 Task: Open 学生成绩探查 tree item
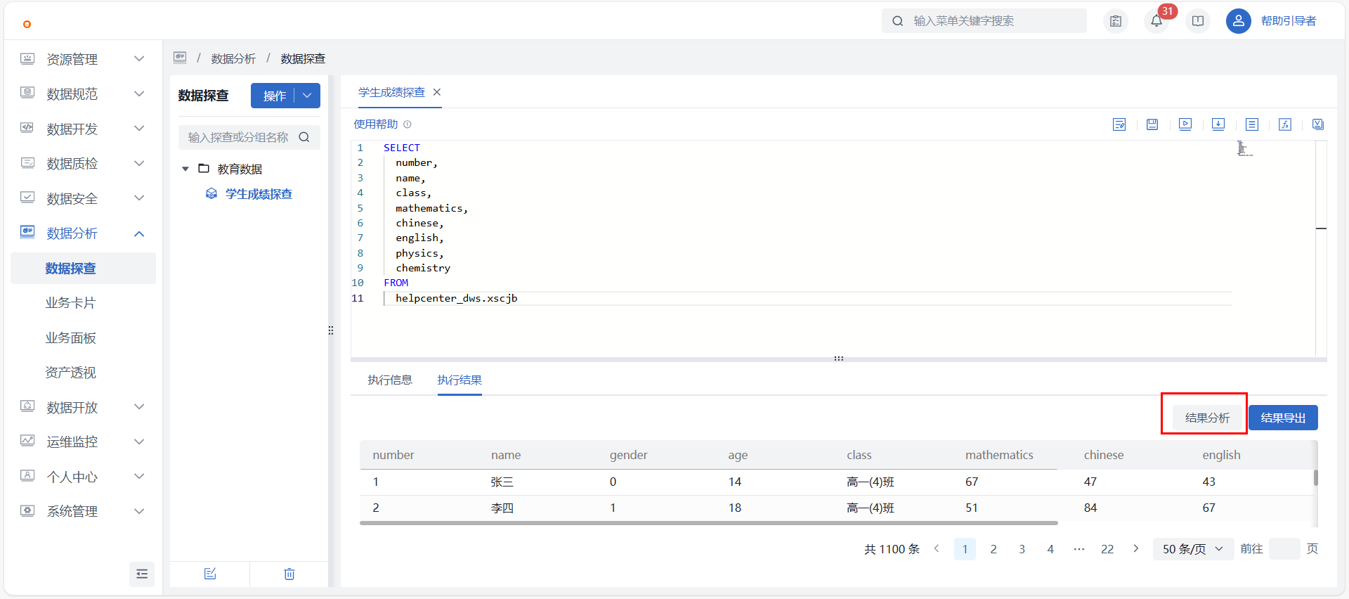pyautogui.click(x=259, y=194)
